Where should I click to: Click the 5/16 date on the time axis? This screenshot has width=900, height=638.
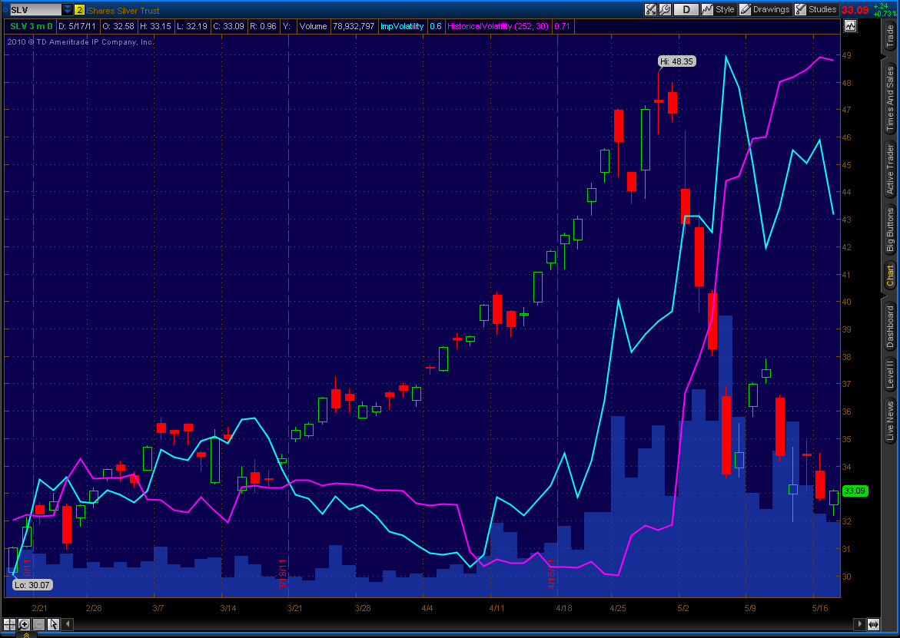820,607
